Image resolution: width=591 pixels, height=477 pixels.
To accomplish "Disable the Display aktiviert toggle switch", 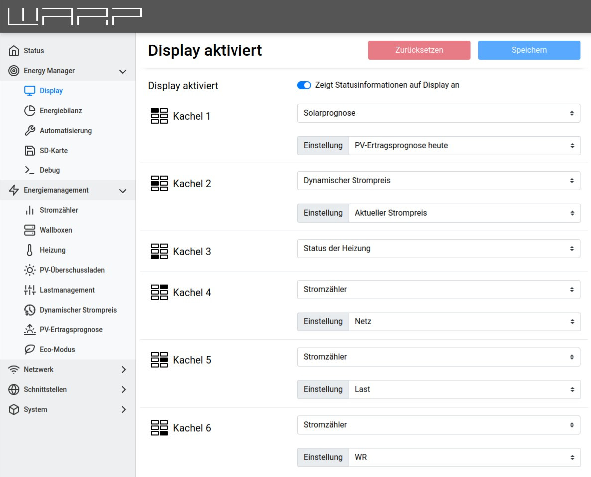I will pyautogui.click(x=304, y=85).
